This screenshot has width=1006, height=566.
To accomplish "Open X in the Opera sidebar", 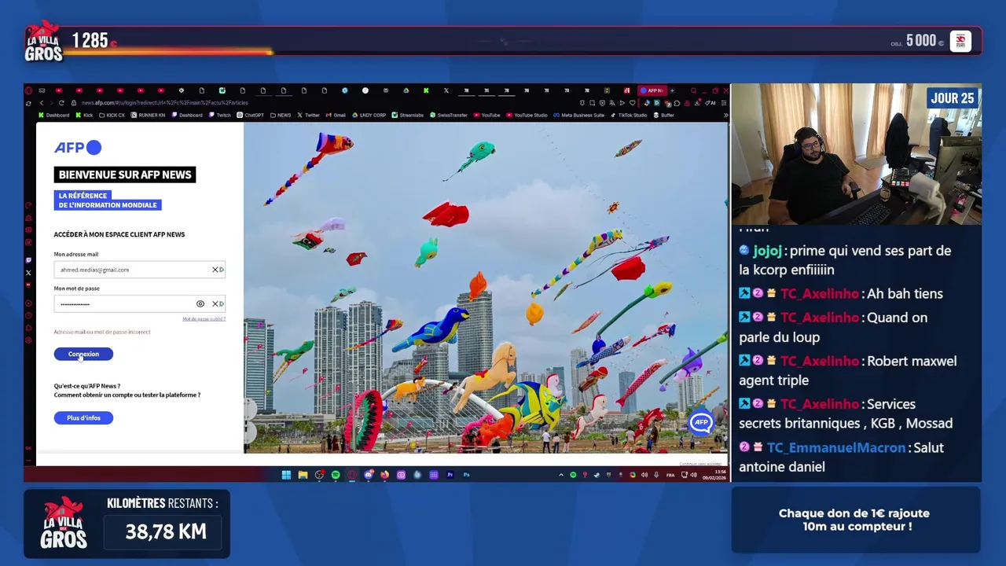I will coord(28,273).
